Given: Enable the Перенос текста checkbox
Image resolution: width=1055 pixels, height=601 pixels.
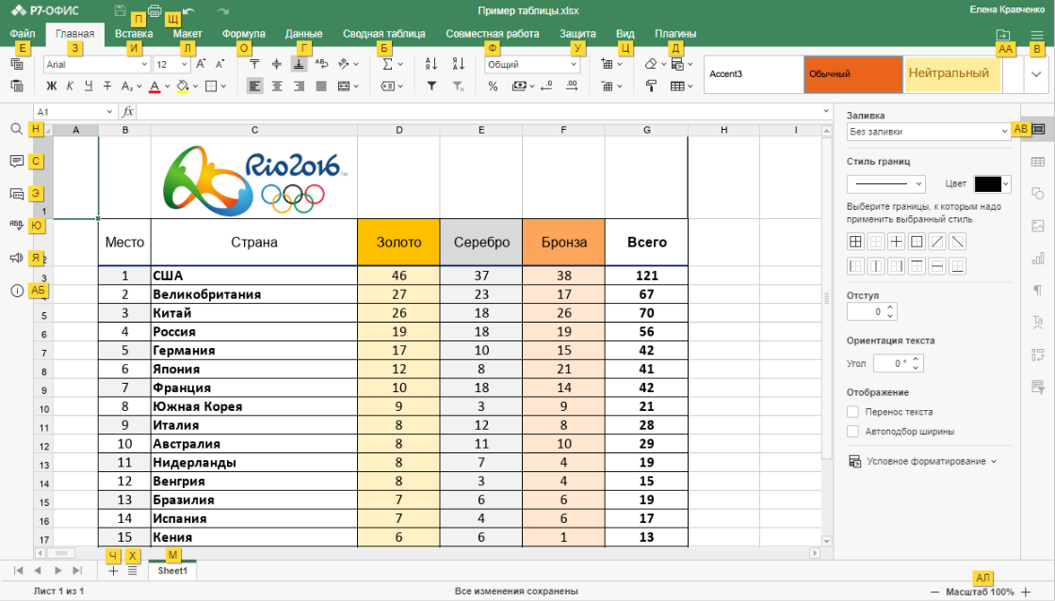Looking at the screenshot, I should (x=852, y=412).
